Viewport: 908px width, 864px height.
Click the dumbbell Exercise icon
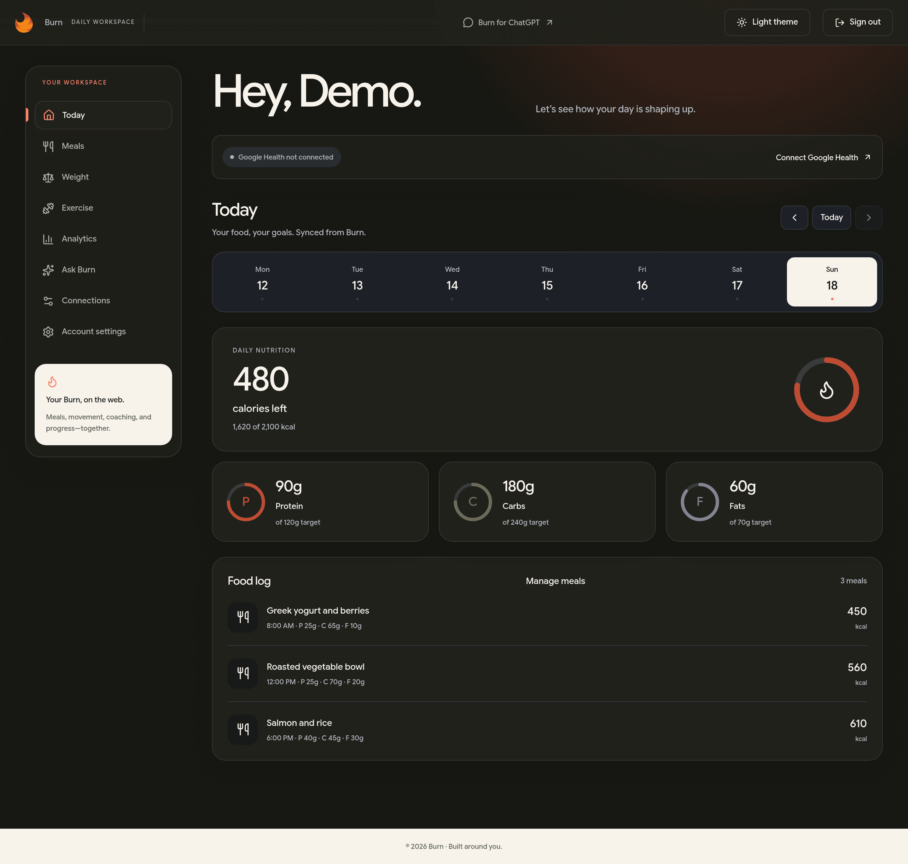point(48,208)
